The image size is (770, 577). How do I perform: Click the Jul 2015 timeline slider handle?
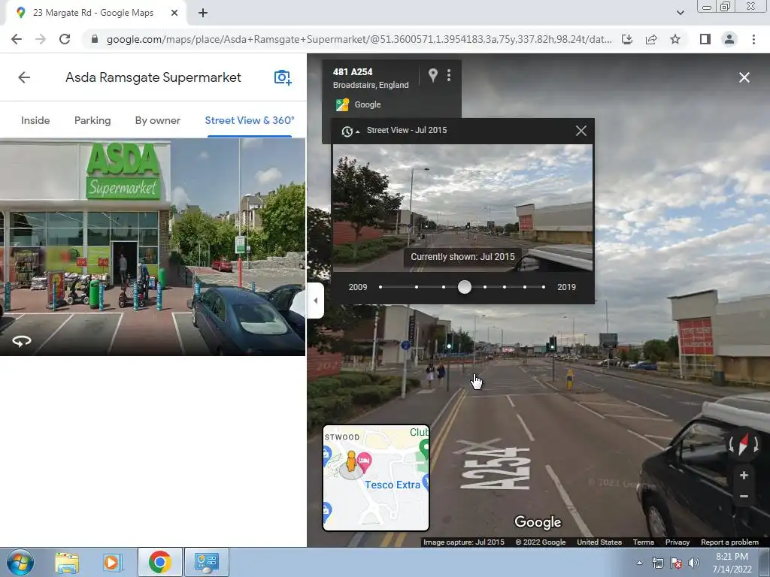click(x=464, y=287)
